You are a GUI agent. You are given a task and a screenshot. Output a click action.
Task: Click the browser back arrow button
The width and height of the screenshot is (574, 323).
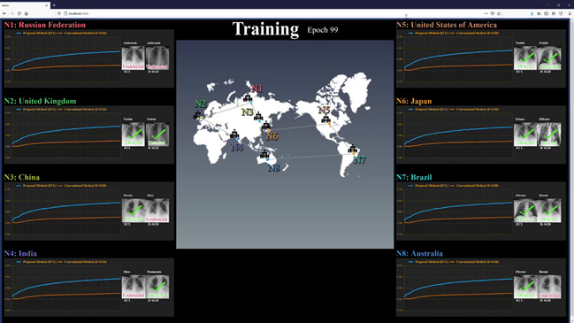click(4, 13)
